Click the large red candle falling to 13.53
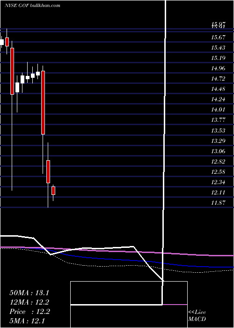Screen dimensions: 234x328 (x=43, y=103)
